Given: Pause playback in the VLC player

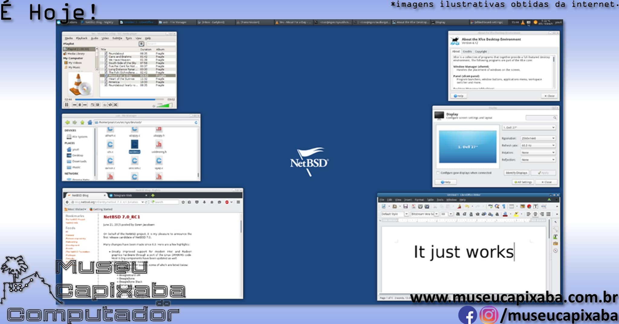Looking at the screenshot, I should point(66,105).
